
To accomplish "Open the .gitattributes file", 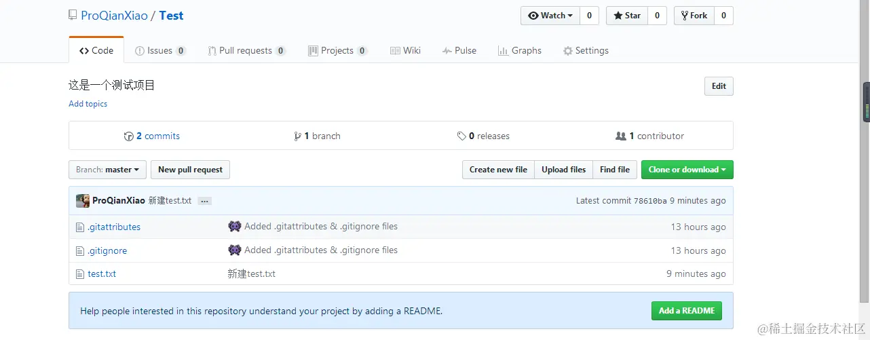I will click(x=114, y=227).
